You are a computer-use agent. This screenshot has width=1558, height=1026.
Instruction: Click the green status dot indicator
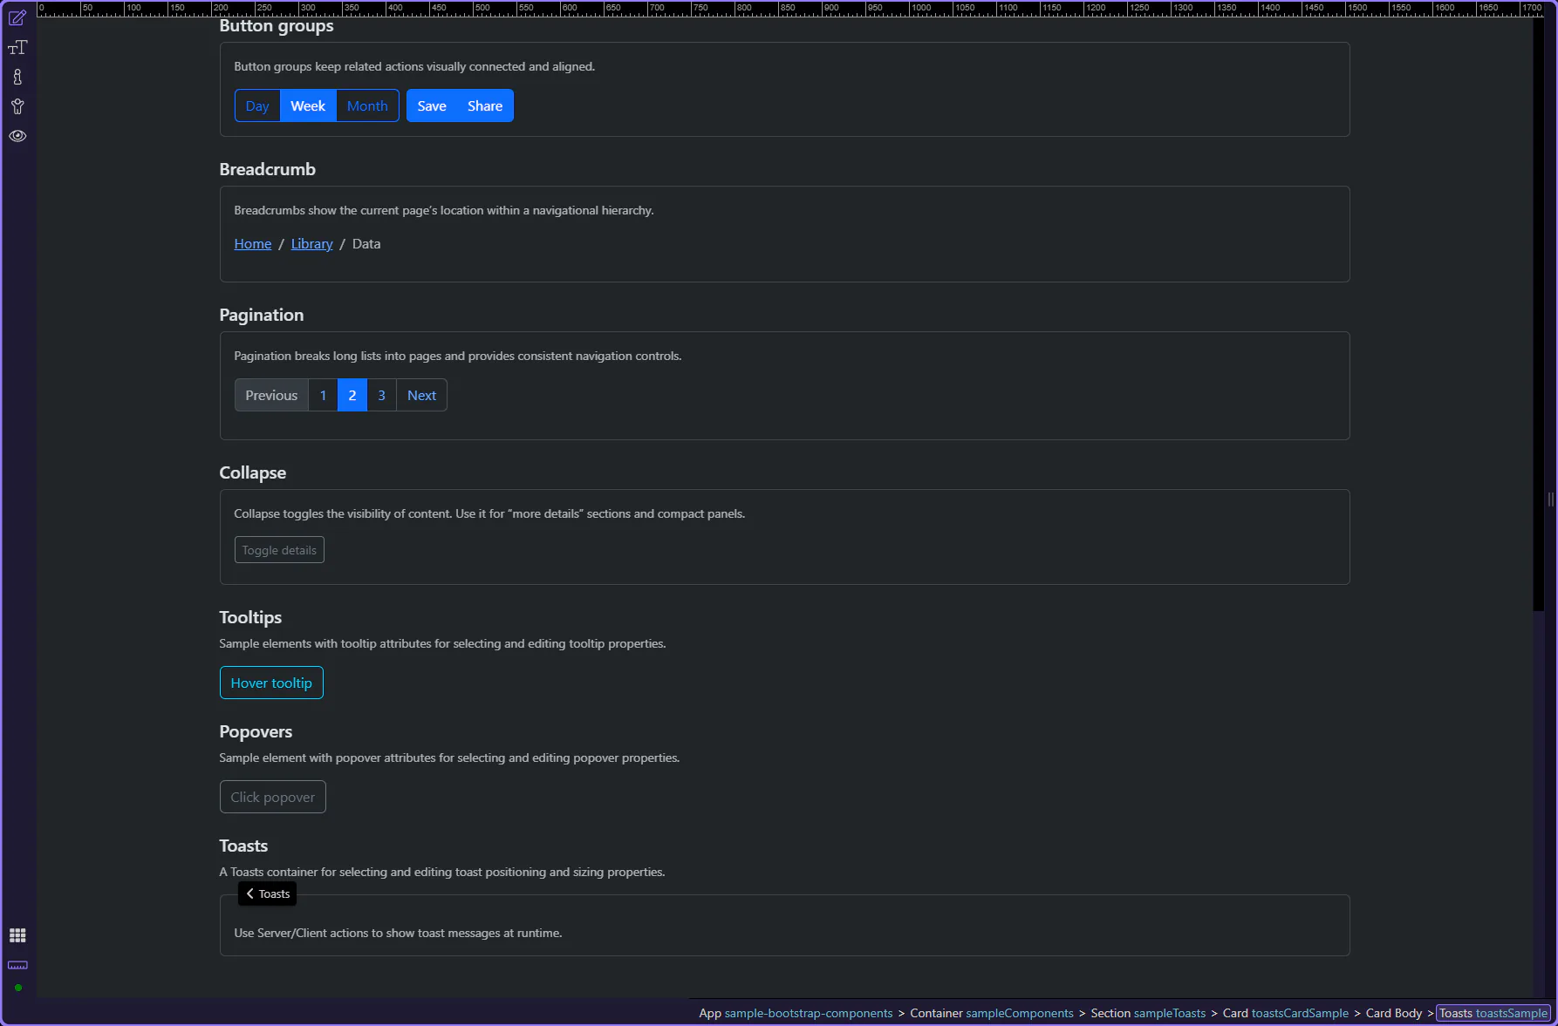point(17,988)
